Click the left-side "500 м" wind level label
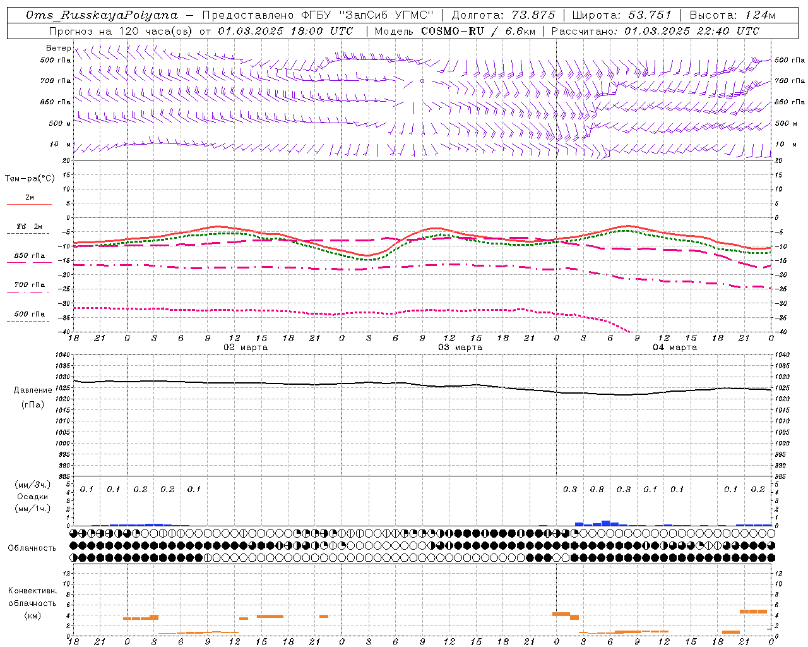 (60, 123)
